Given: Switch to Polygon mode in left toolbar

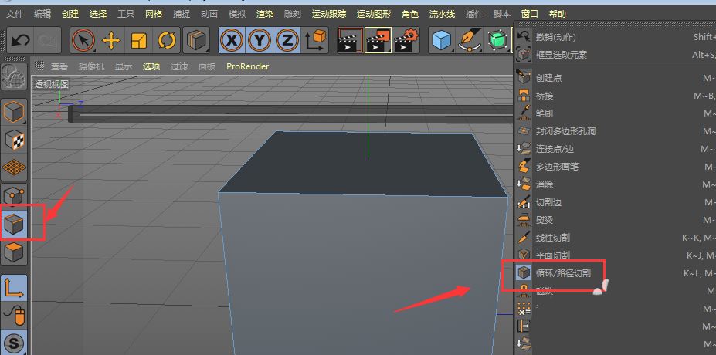Looking at the screenshot, I should (x=15, y=252).
